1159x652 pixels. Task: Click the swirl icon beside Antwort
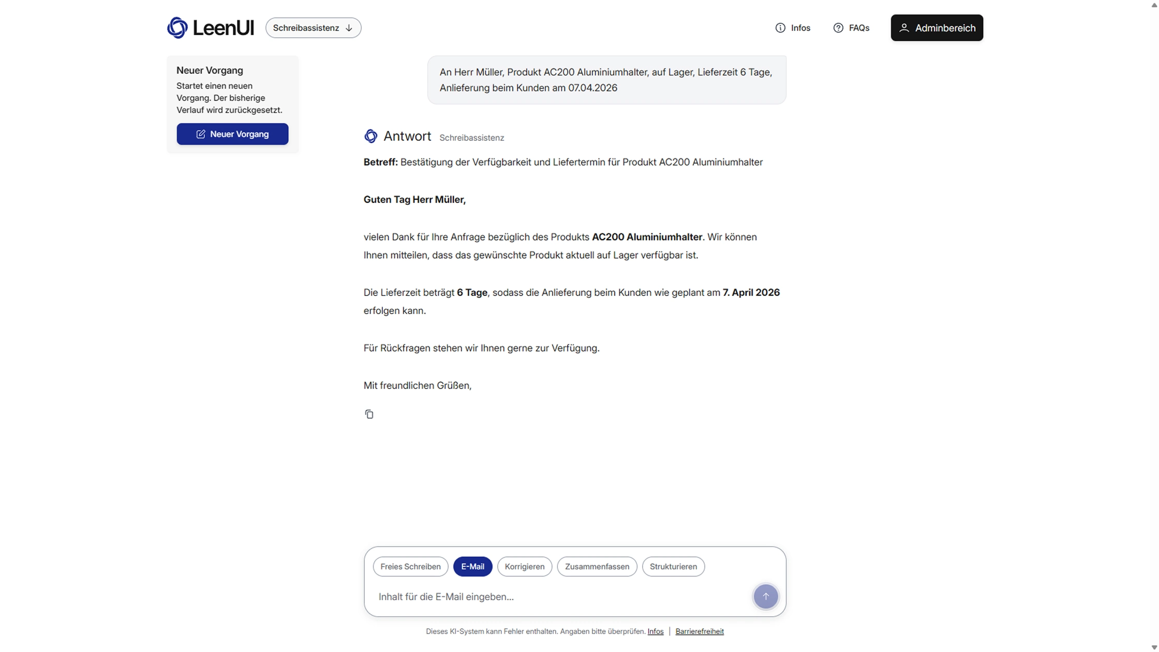(x=370, y=136)
